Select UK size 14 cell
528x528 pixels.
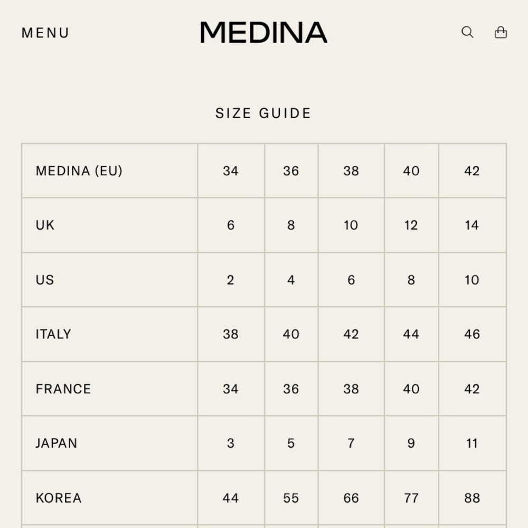(472, 225)
